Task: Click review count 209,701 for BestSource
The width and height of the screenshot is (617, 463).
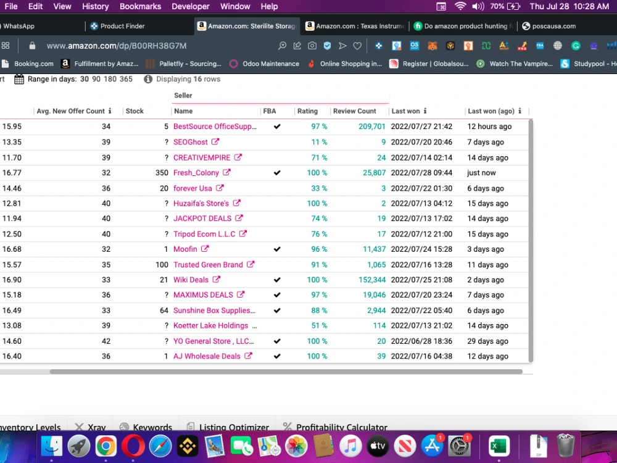Action: (372, 127)
